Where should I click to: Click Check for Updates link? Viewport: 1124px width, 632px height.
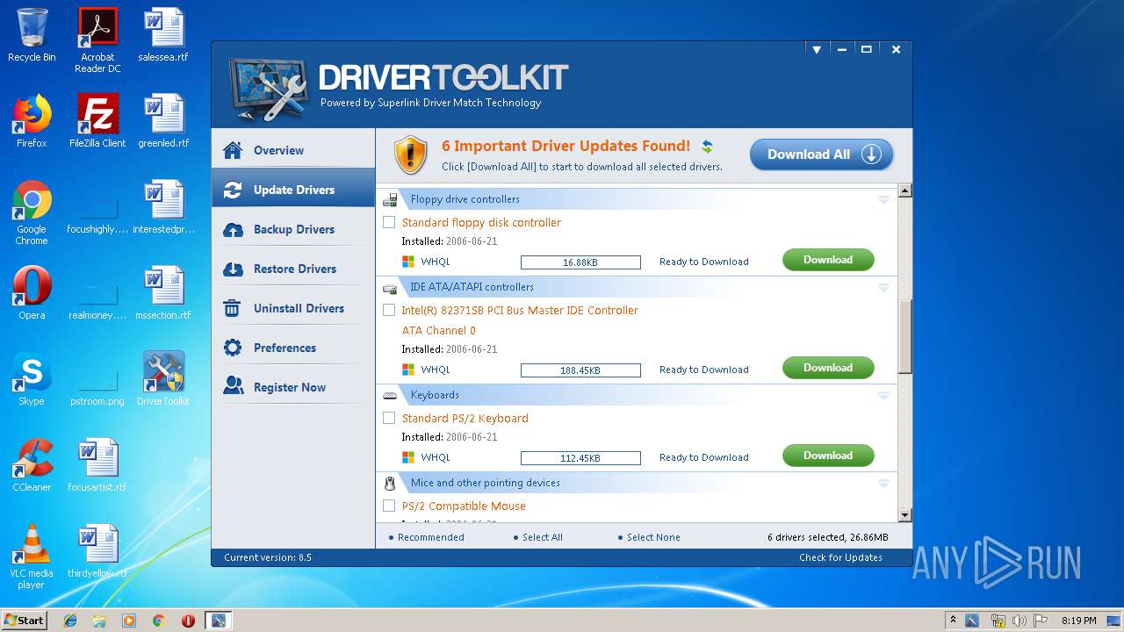840,557
